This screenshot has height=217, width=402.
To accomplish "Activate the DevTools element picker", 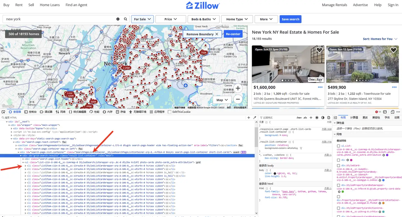I will click(x=4, y=112).
